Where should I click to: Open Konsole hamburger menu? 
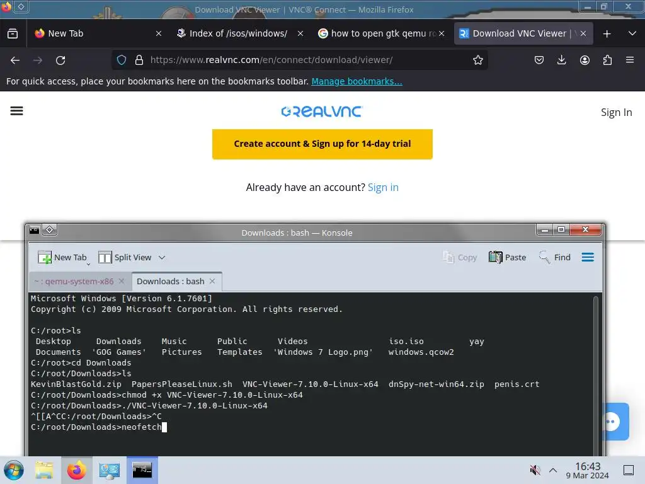point(588,257)
